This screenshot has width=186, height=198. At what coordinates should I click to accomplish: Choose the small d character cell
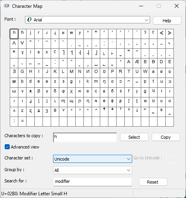point(30,83)
